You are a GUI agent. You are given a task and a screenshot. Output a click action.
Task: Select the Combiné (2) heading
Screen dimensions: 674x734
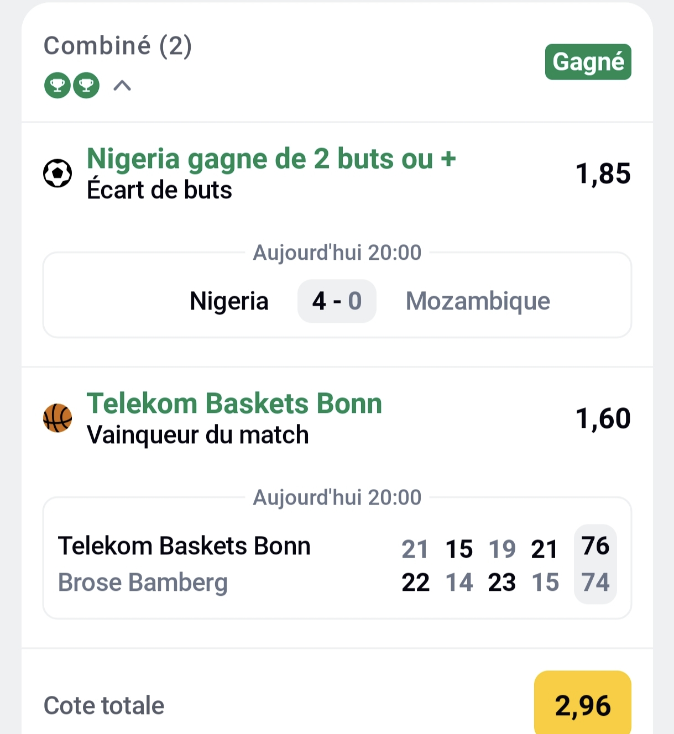point(118,45)
